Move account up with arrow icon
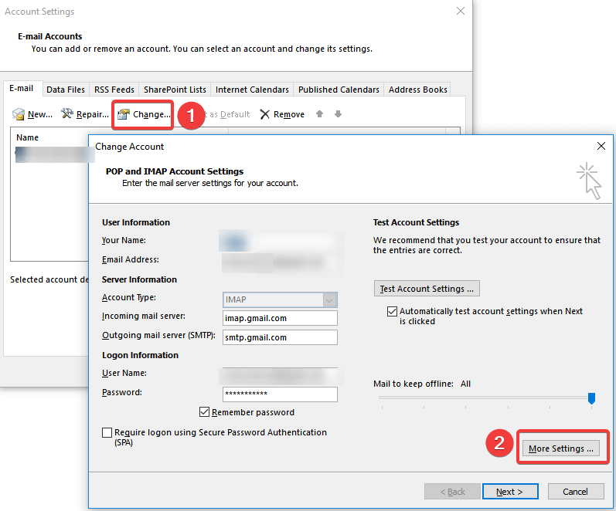The width and height of the screenshot is (616, 511). (319, 113)
